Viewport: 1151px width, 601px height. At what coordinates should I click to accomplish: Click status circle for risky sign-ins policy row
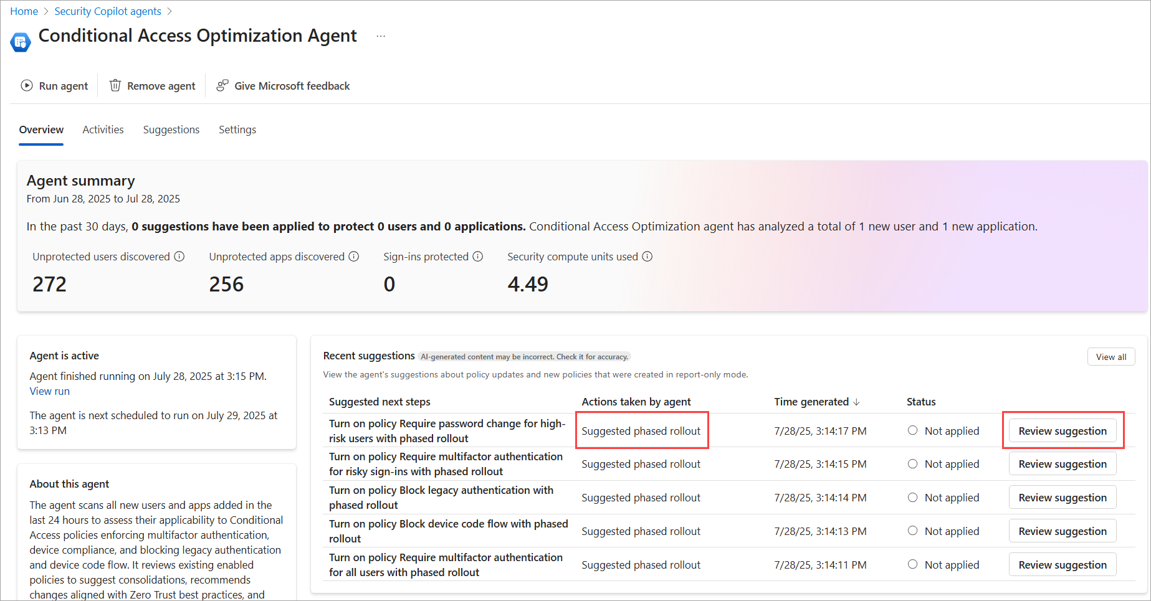(x=913, y=464)
